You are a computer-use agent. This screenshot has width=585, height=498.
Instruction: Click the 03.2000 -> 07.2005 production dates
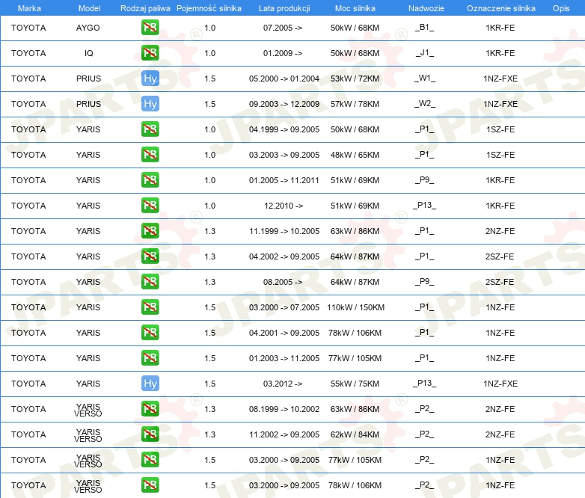[284, 307]
